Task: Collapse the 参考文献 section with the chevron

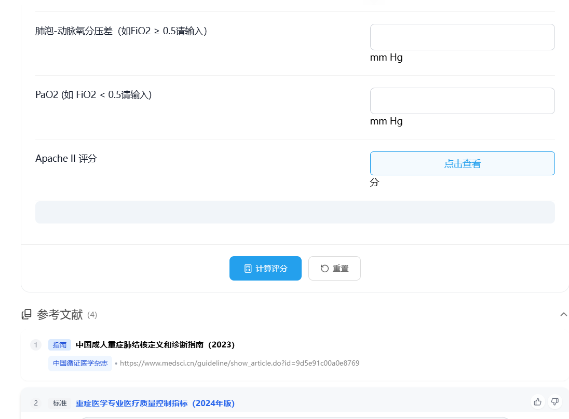Action: tap(563, 314)
